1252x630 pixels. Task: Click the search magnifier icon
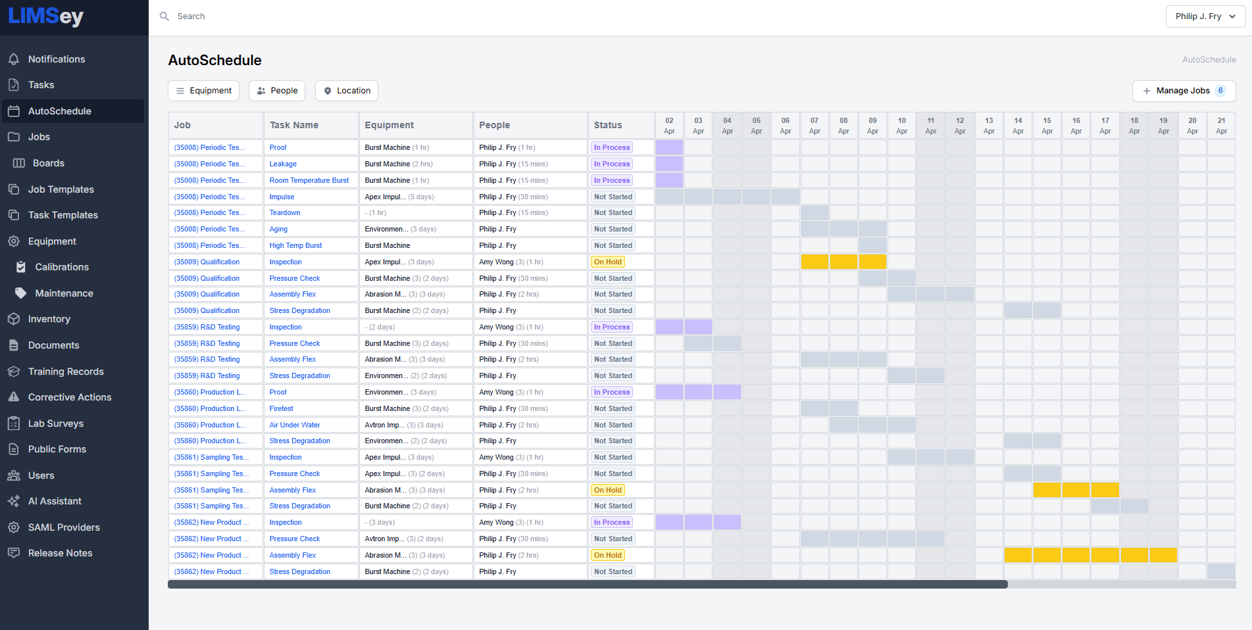[x=164, y=16]
